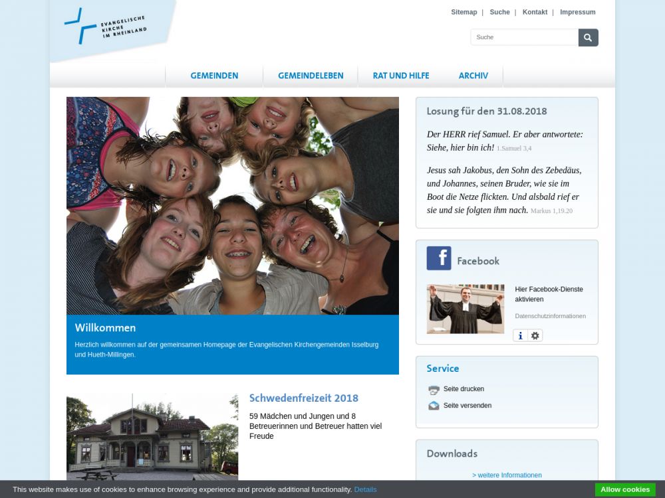The image size is (665, 498).
Task: Open the Gemeindeleben menu
Action: [311, 76]
